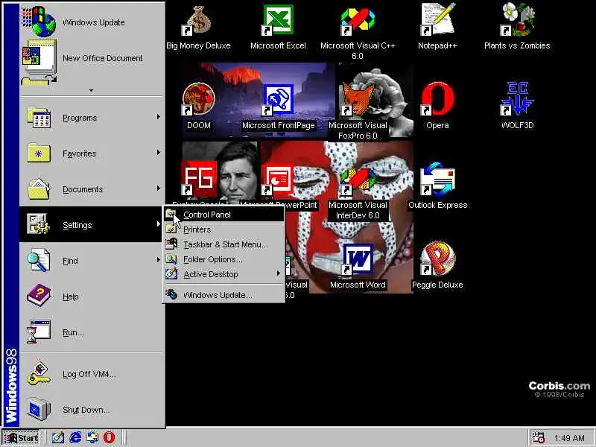This screenshot has height=447, width=596.
Task: Select the red FG desktop icon
Action: (x=198, y=179)
